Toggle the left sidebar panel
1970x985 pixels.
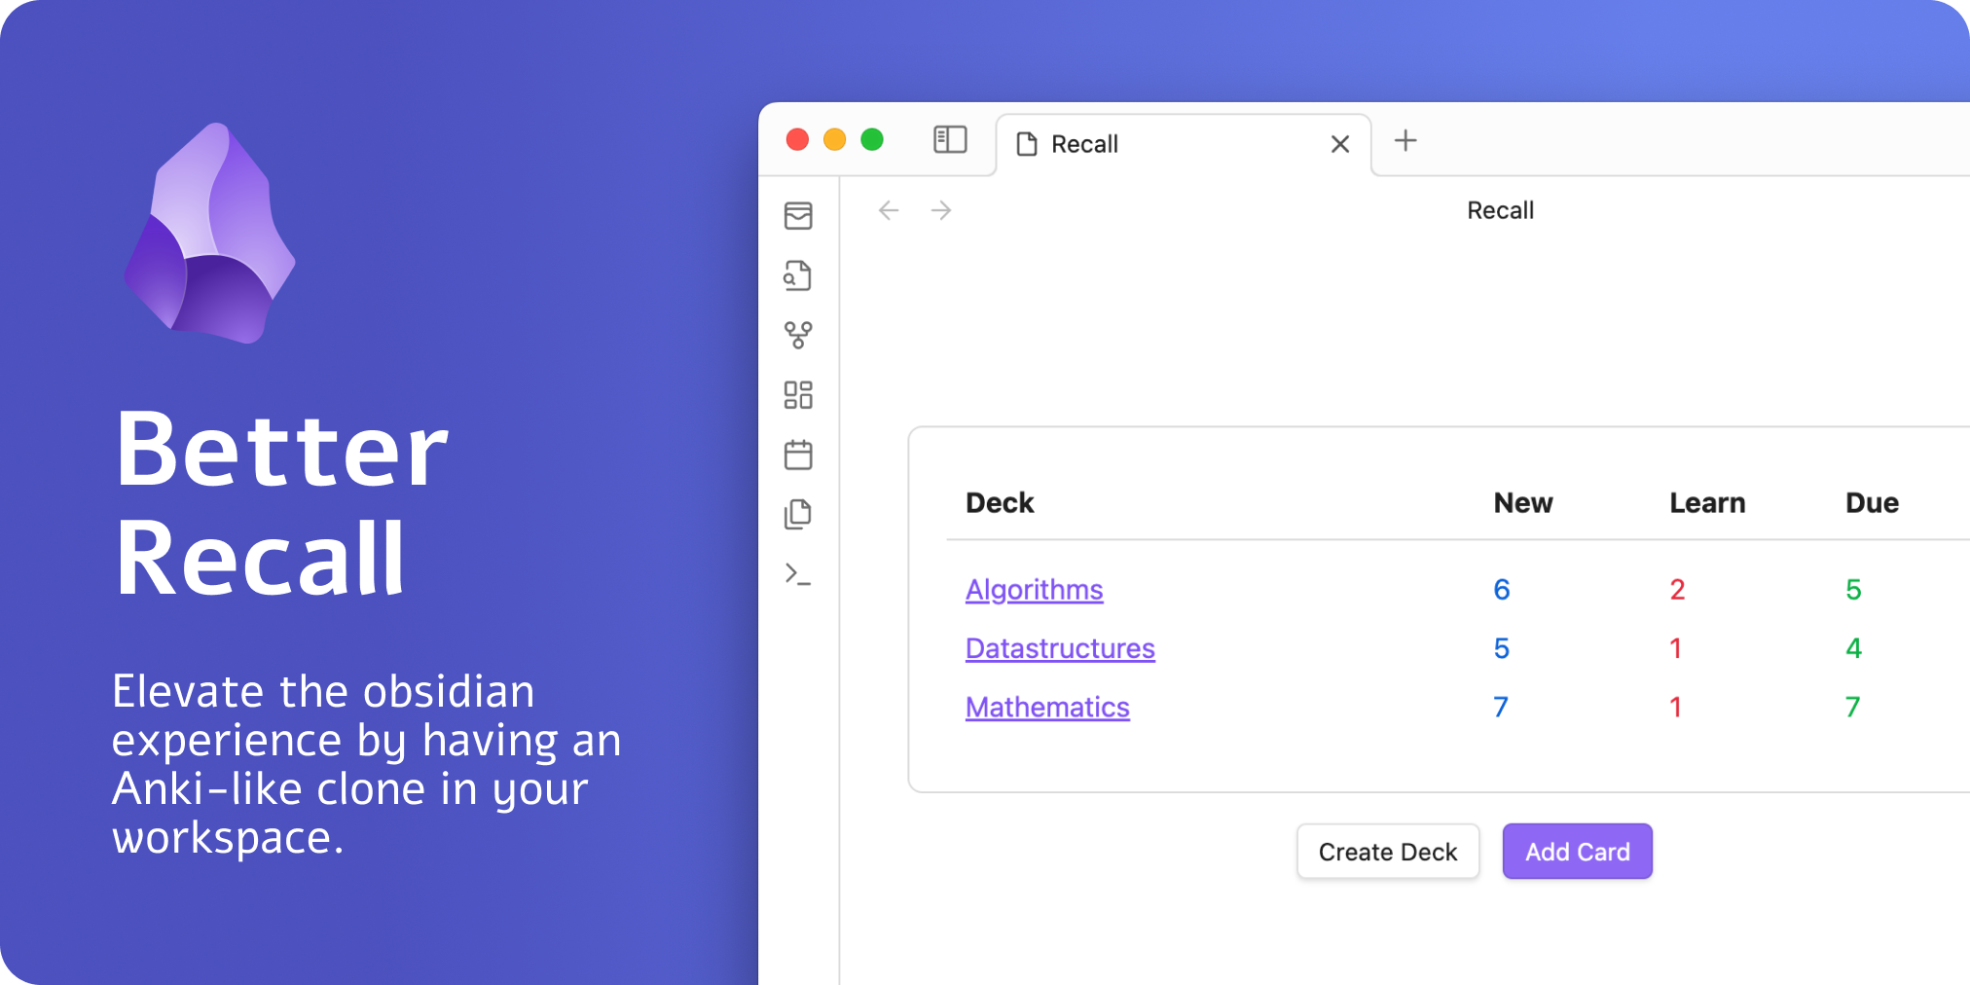tap(950, 139)
